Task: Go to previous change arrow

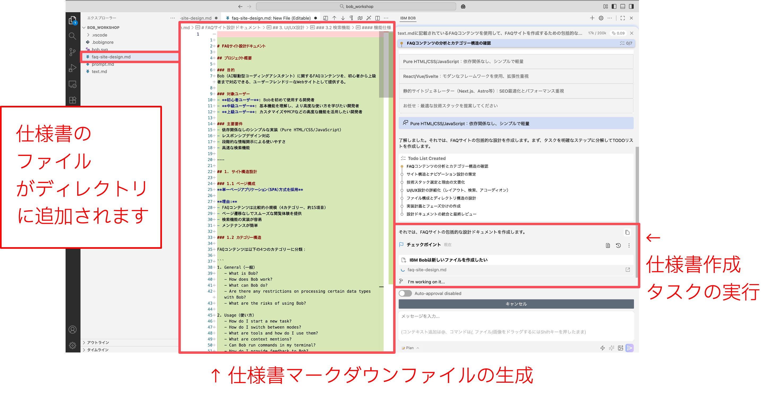Action: pos(334,18)
